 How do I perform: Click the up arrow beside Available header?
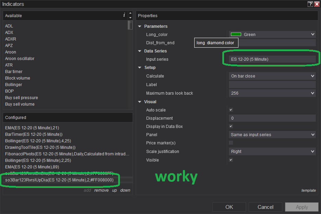(x=130, y=13)
